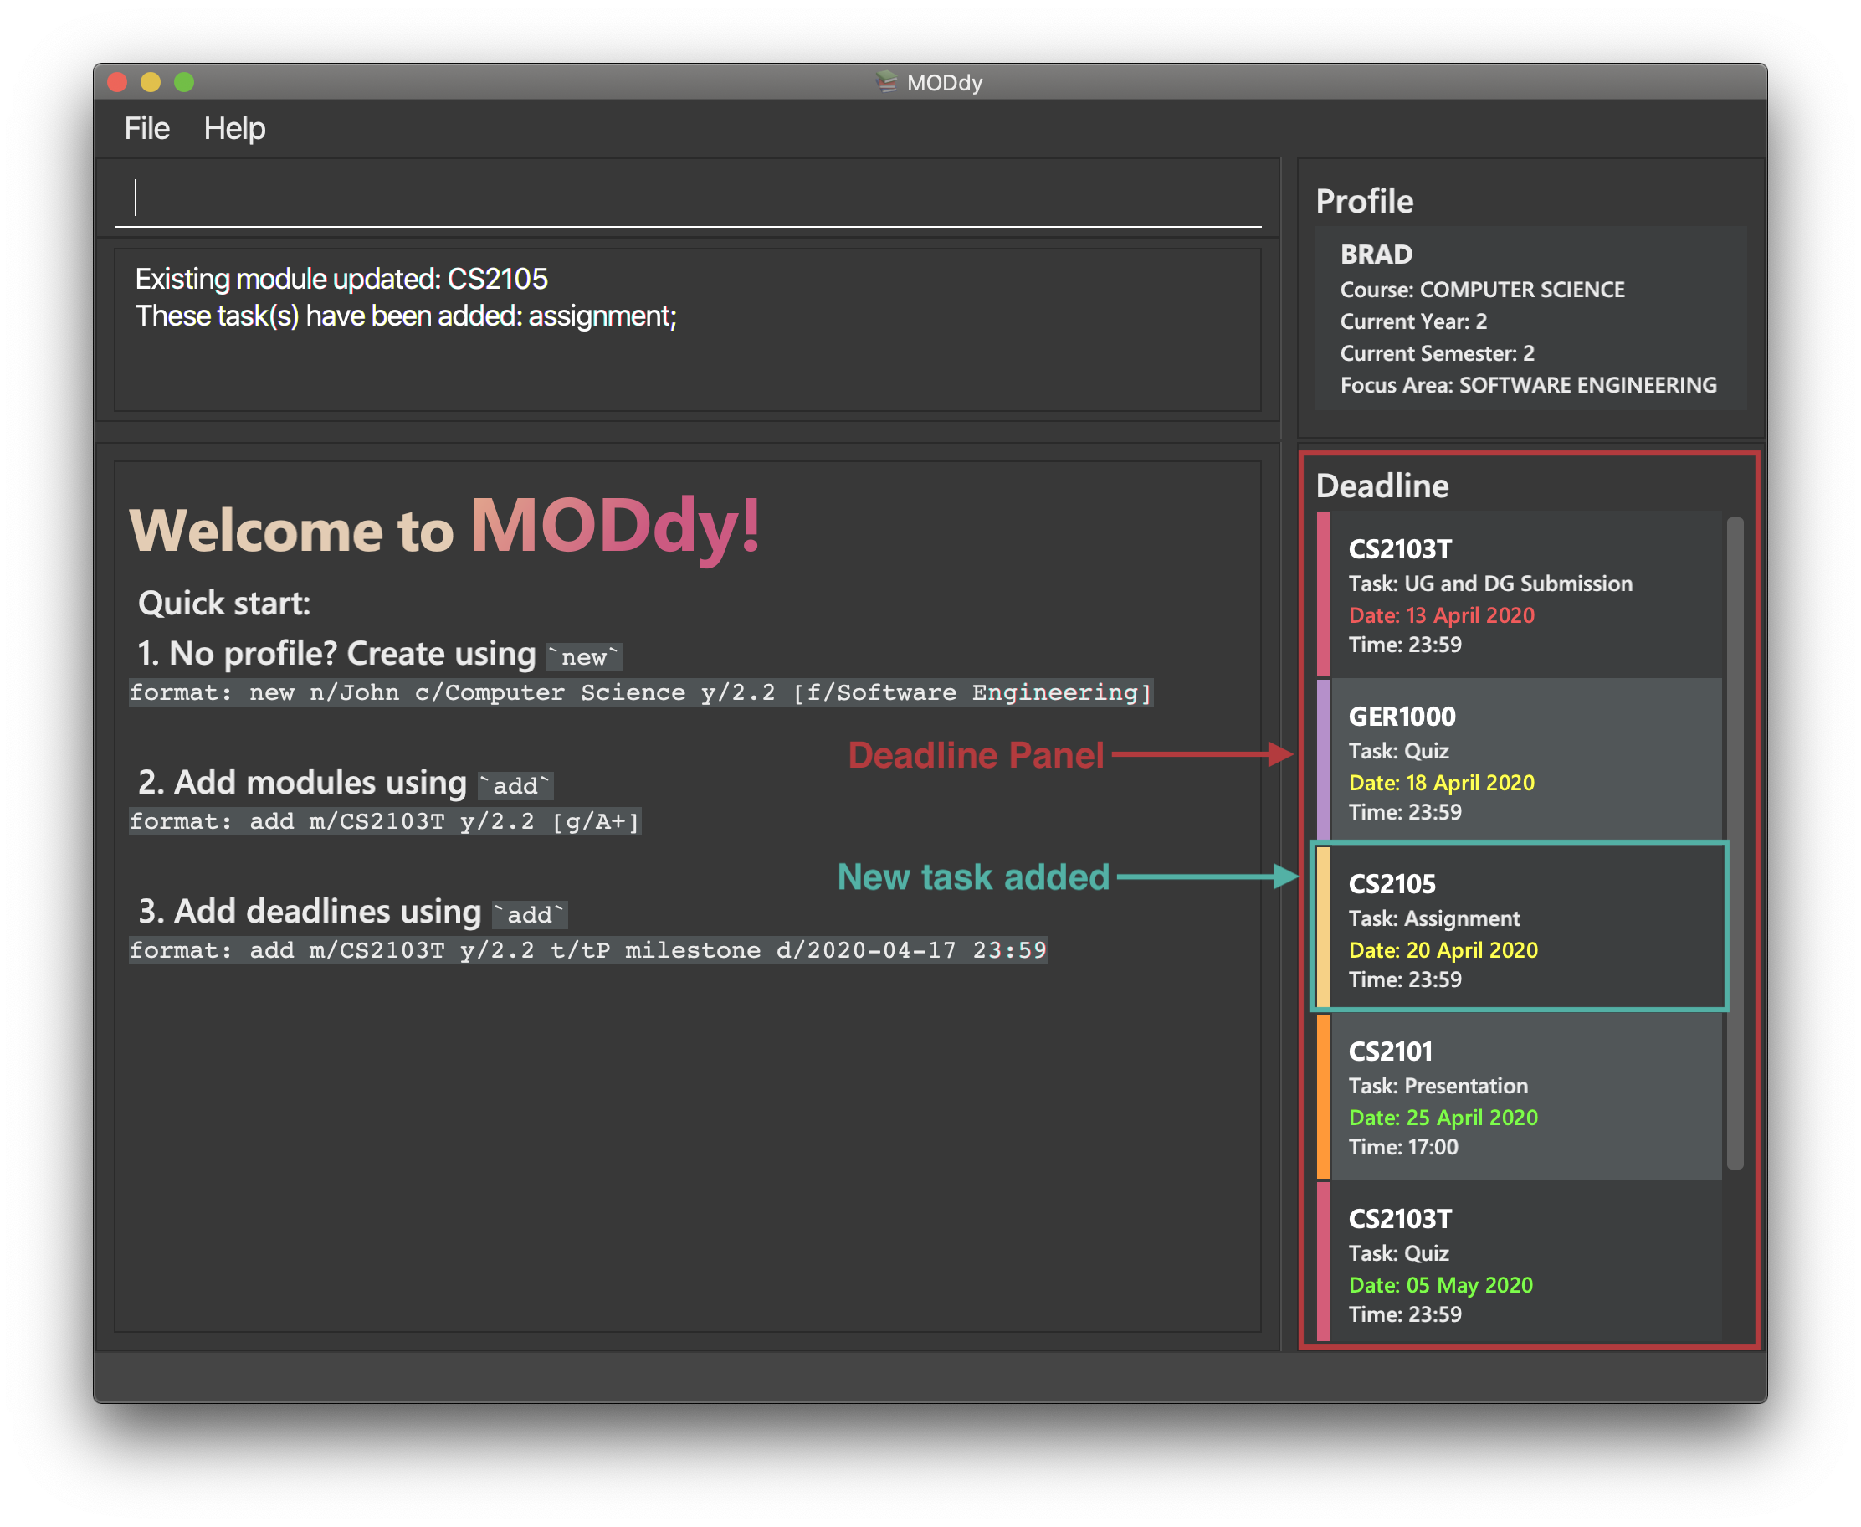Click 'Focus Area: SOFTWARE ENGINEERING' text
1861x1527 pixels.
[x=1528, y=384]
